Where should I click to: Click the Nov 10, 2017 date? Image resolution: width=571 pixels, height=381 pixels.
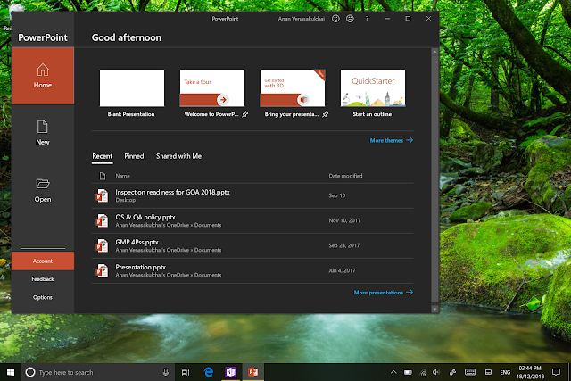click(x=344, y=220)
